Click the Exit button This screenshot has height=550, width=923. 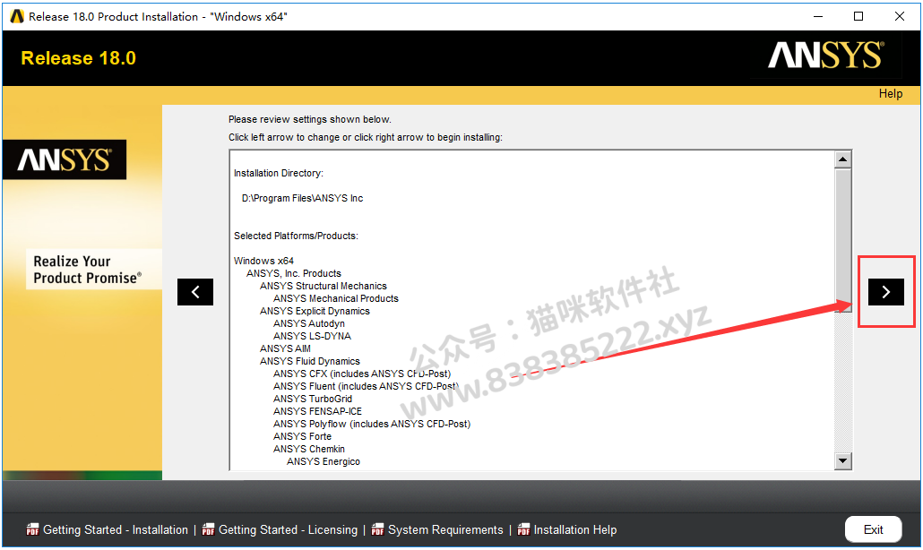pyautogui.click(x=873, y=529)
